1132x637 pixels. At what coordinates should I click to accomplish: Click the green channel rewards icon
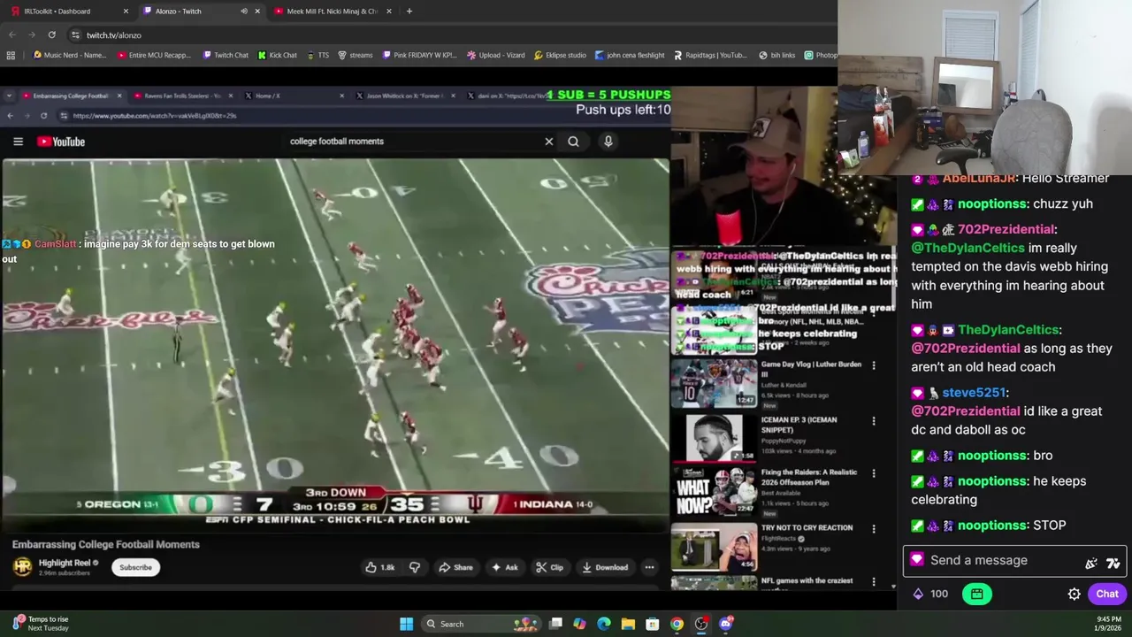point(977,595)
